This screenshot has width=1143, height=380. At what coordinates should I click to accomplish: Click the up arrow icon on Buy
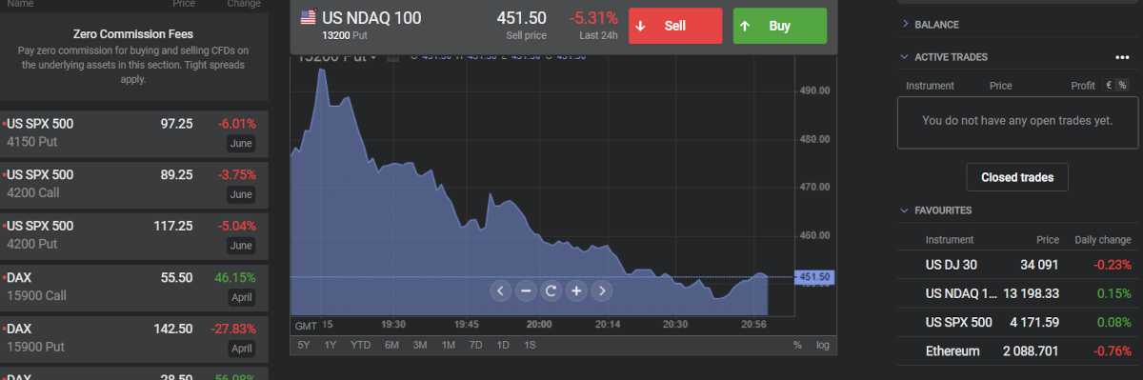745,26
